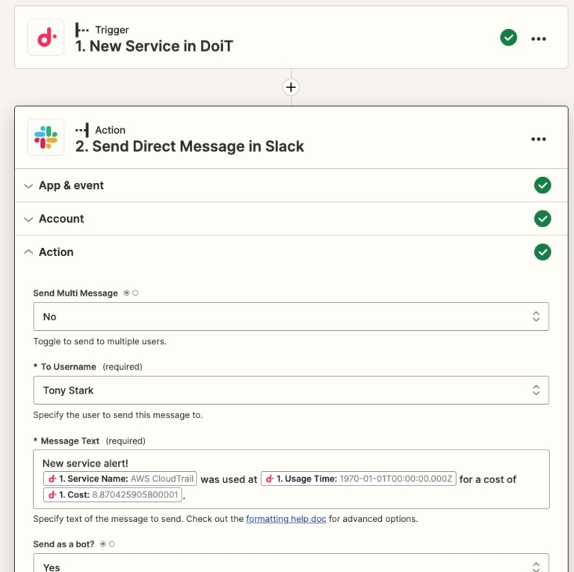Click 'Toggle to send to multiple users' hint

click(99, 341)
